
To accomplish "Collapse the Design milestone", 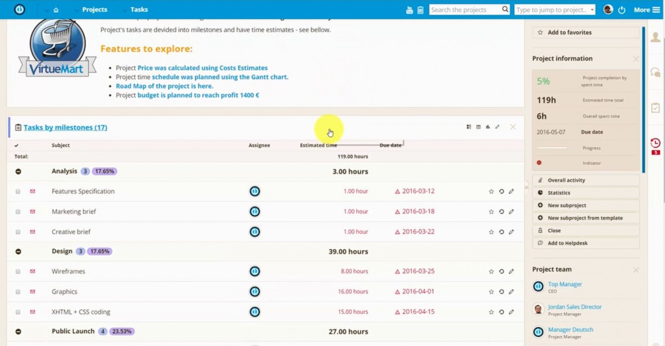I will tap(18, 251).
